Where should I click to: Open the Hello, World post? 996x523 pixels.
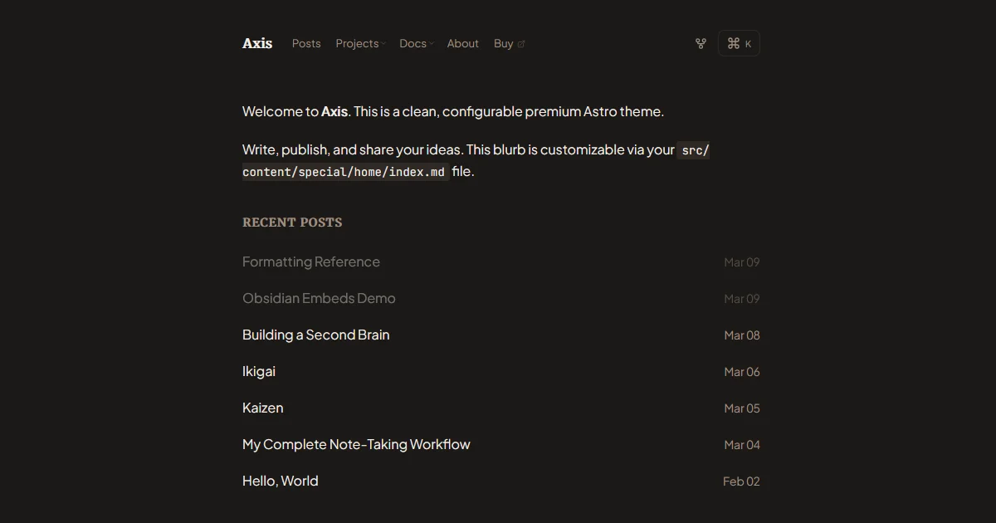[281, 481]
